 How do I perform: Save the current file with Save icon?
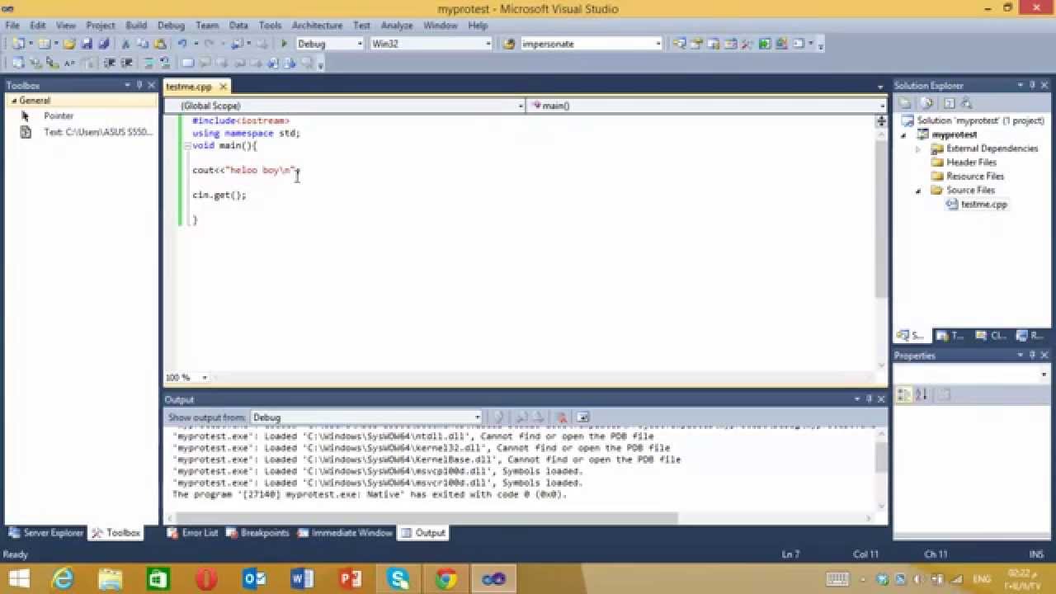pos(87,44)
